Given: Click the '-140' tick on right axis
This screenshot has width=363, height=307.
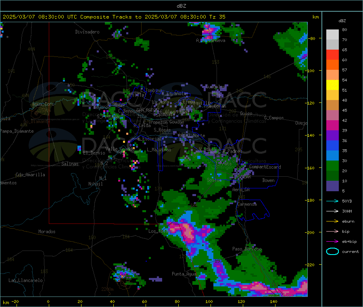Looking at the screenshot, I should pyautogui.click(x=311, y=135).
